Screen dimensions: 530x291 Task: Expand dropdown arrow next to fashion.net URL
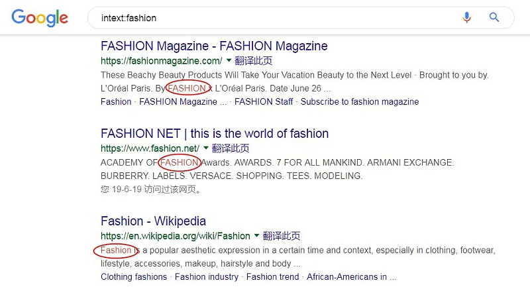(206, 148)
